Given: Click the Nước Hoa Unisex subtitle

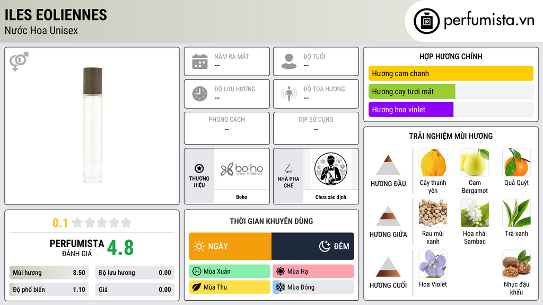Looking at the screenshot, I should pyautogui.click(x=41, y=30).
